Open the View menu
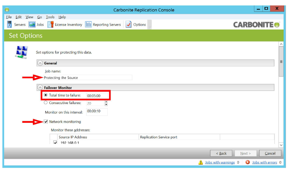Screen dimensions: 288x175 tap(29, 17)
